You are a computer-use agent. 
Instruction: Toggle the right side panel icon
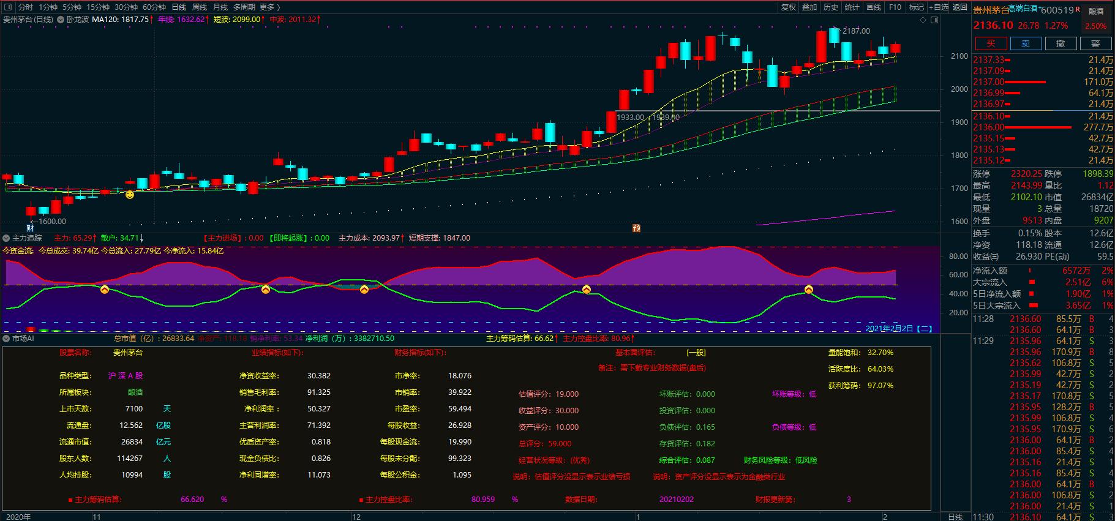[x=934, y=20]
